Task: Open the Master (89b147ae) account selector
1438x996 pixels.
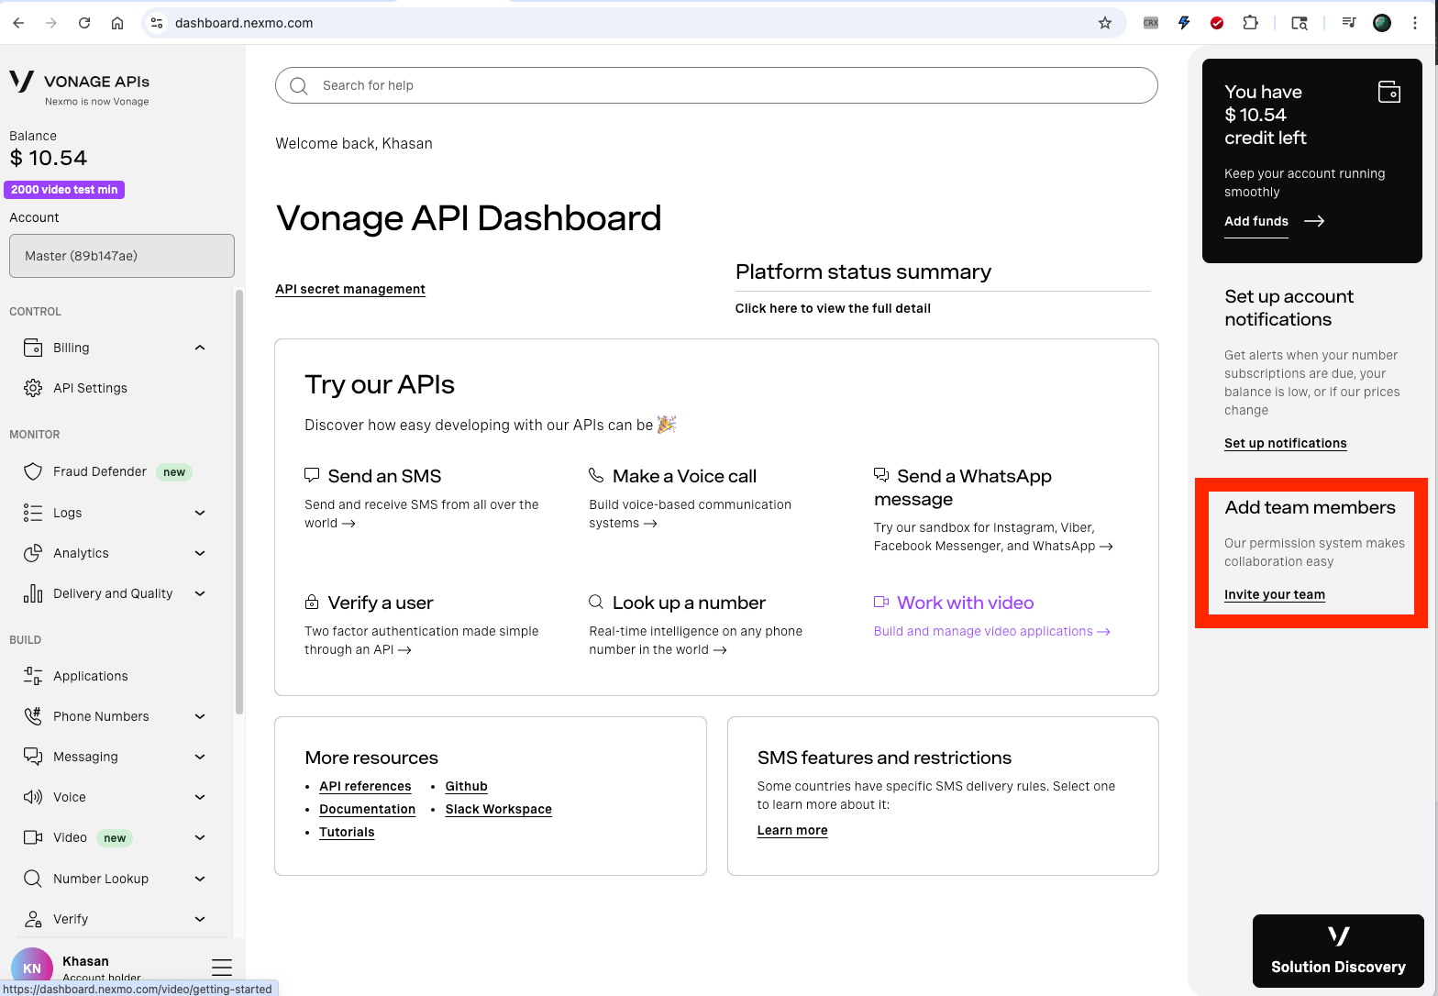Action: click(x=122, y=256)
